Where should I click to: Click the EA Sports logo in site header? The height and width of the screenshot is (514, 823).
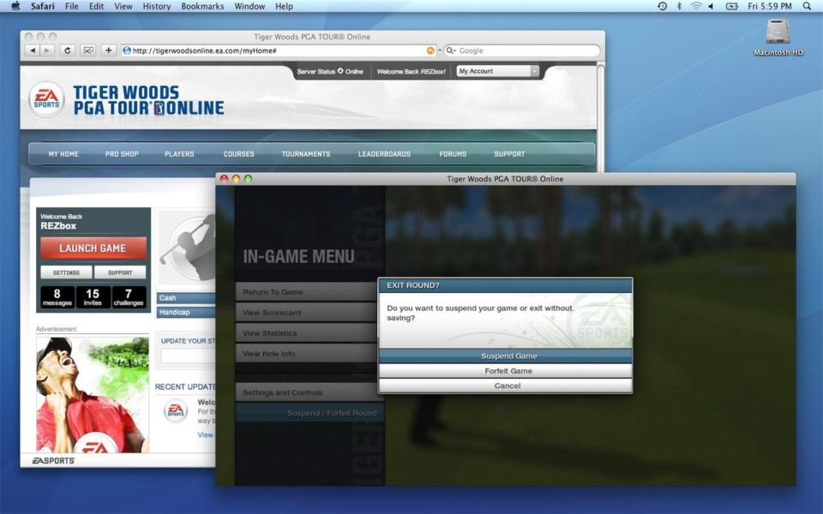[45, 99]
